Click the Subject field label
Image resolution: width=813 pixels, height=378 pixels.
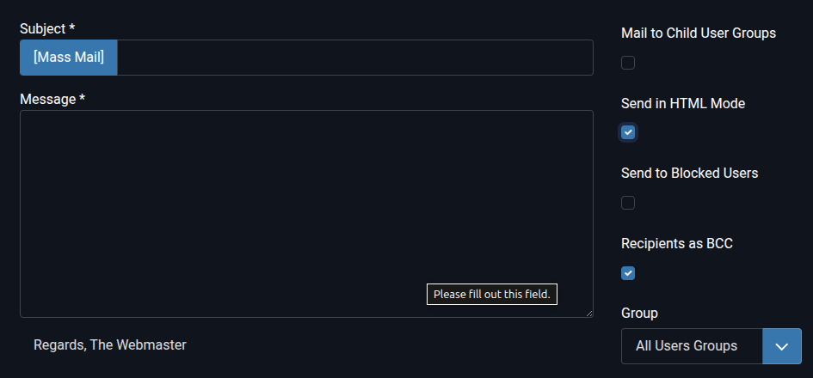[x=43, y=28]
